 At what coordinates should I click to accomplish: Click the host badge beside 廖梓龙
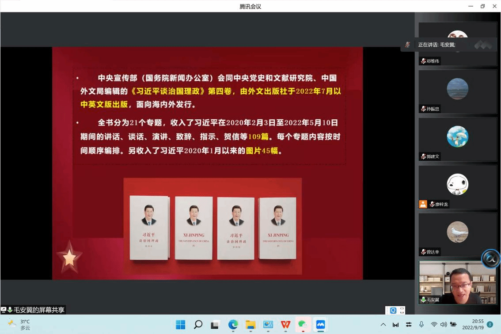point(423,204)
